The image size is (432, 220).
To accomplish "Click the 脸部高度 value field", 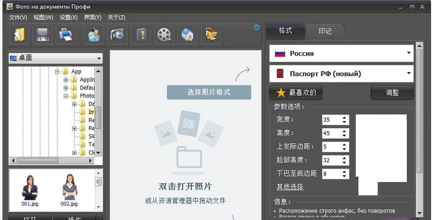I will 332,160.
